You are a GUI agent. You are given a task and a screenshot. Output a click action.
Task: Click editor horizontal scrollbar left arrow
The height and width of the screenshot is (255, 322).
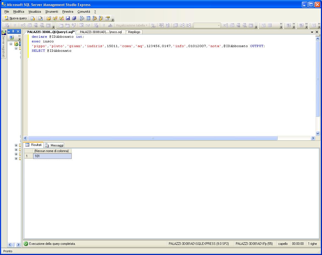point(25,138)
